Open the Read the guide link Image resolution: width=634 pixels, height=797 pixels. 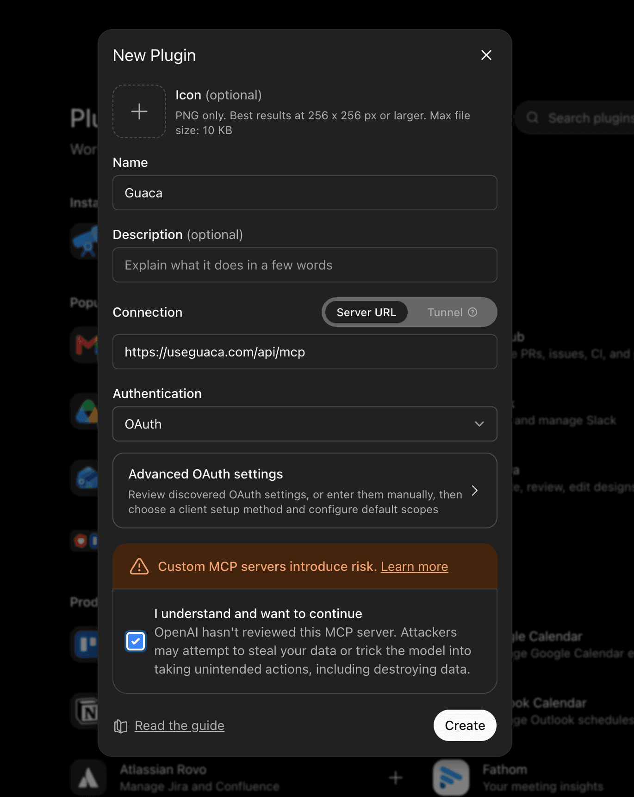click(180, 725)
